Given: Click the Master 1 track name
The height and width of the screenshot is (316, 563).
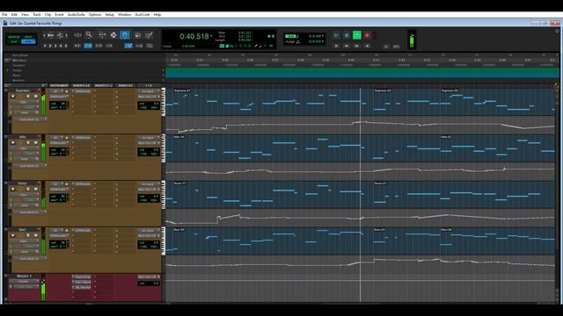Looking at the screenshot, I should point(24,276).
